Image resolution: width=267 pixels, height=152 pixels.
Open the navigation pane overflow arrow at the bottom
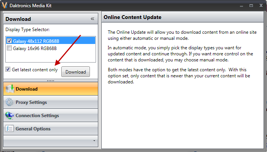[x=94, y=141]
